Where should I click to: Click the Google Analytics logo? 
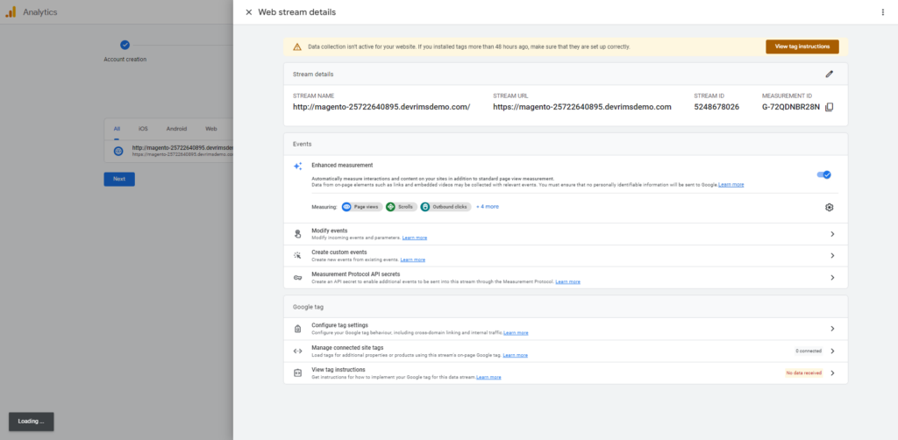[x=11, y=12]
